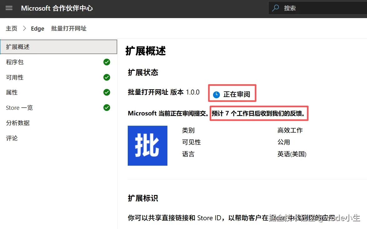Click the 预计 7 个工作日 feedback text

[259, 114]
